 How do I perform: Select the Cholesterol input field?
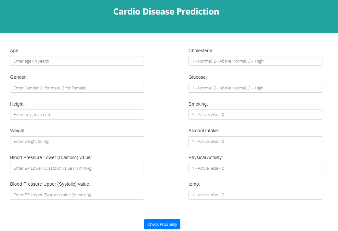click(x=255, y=61)
